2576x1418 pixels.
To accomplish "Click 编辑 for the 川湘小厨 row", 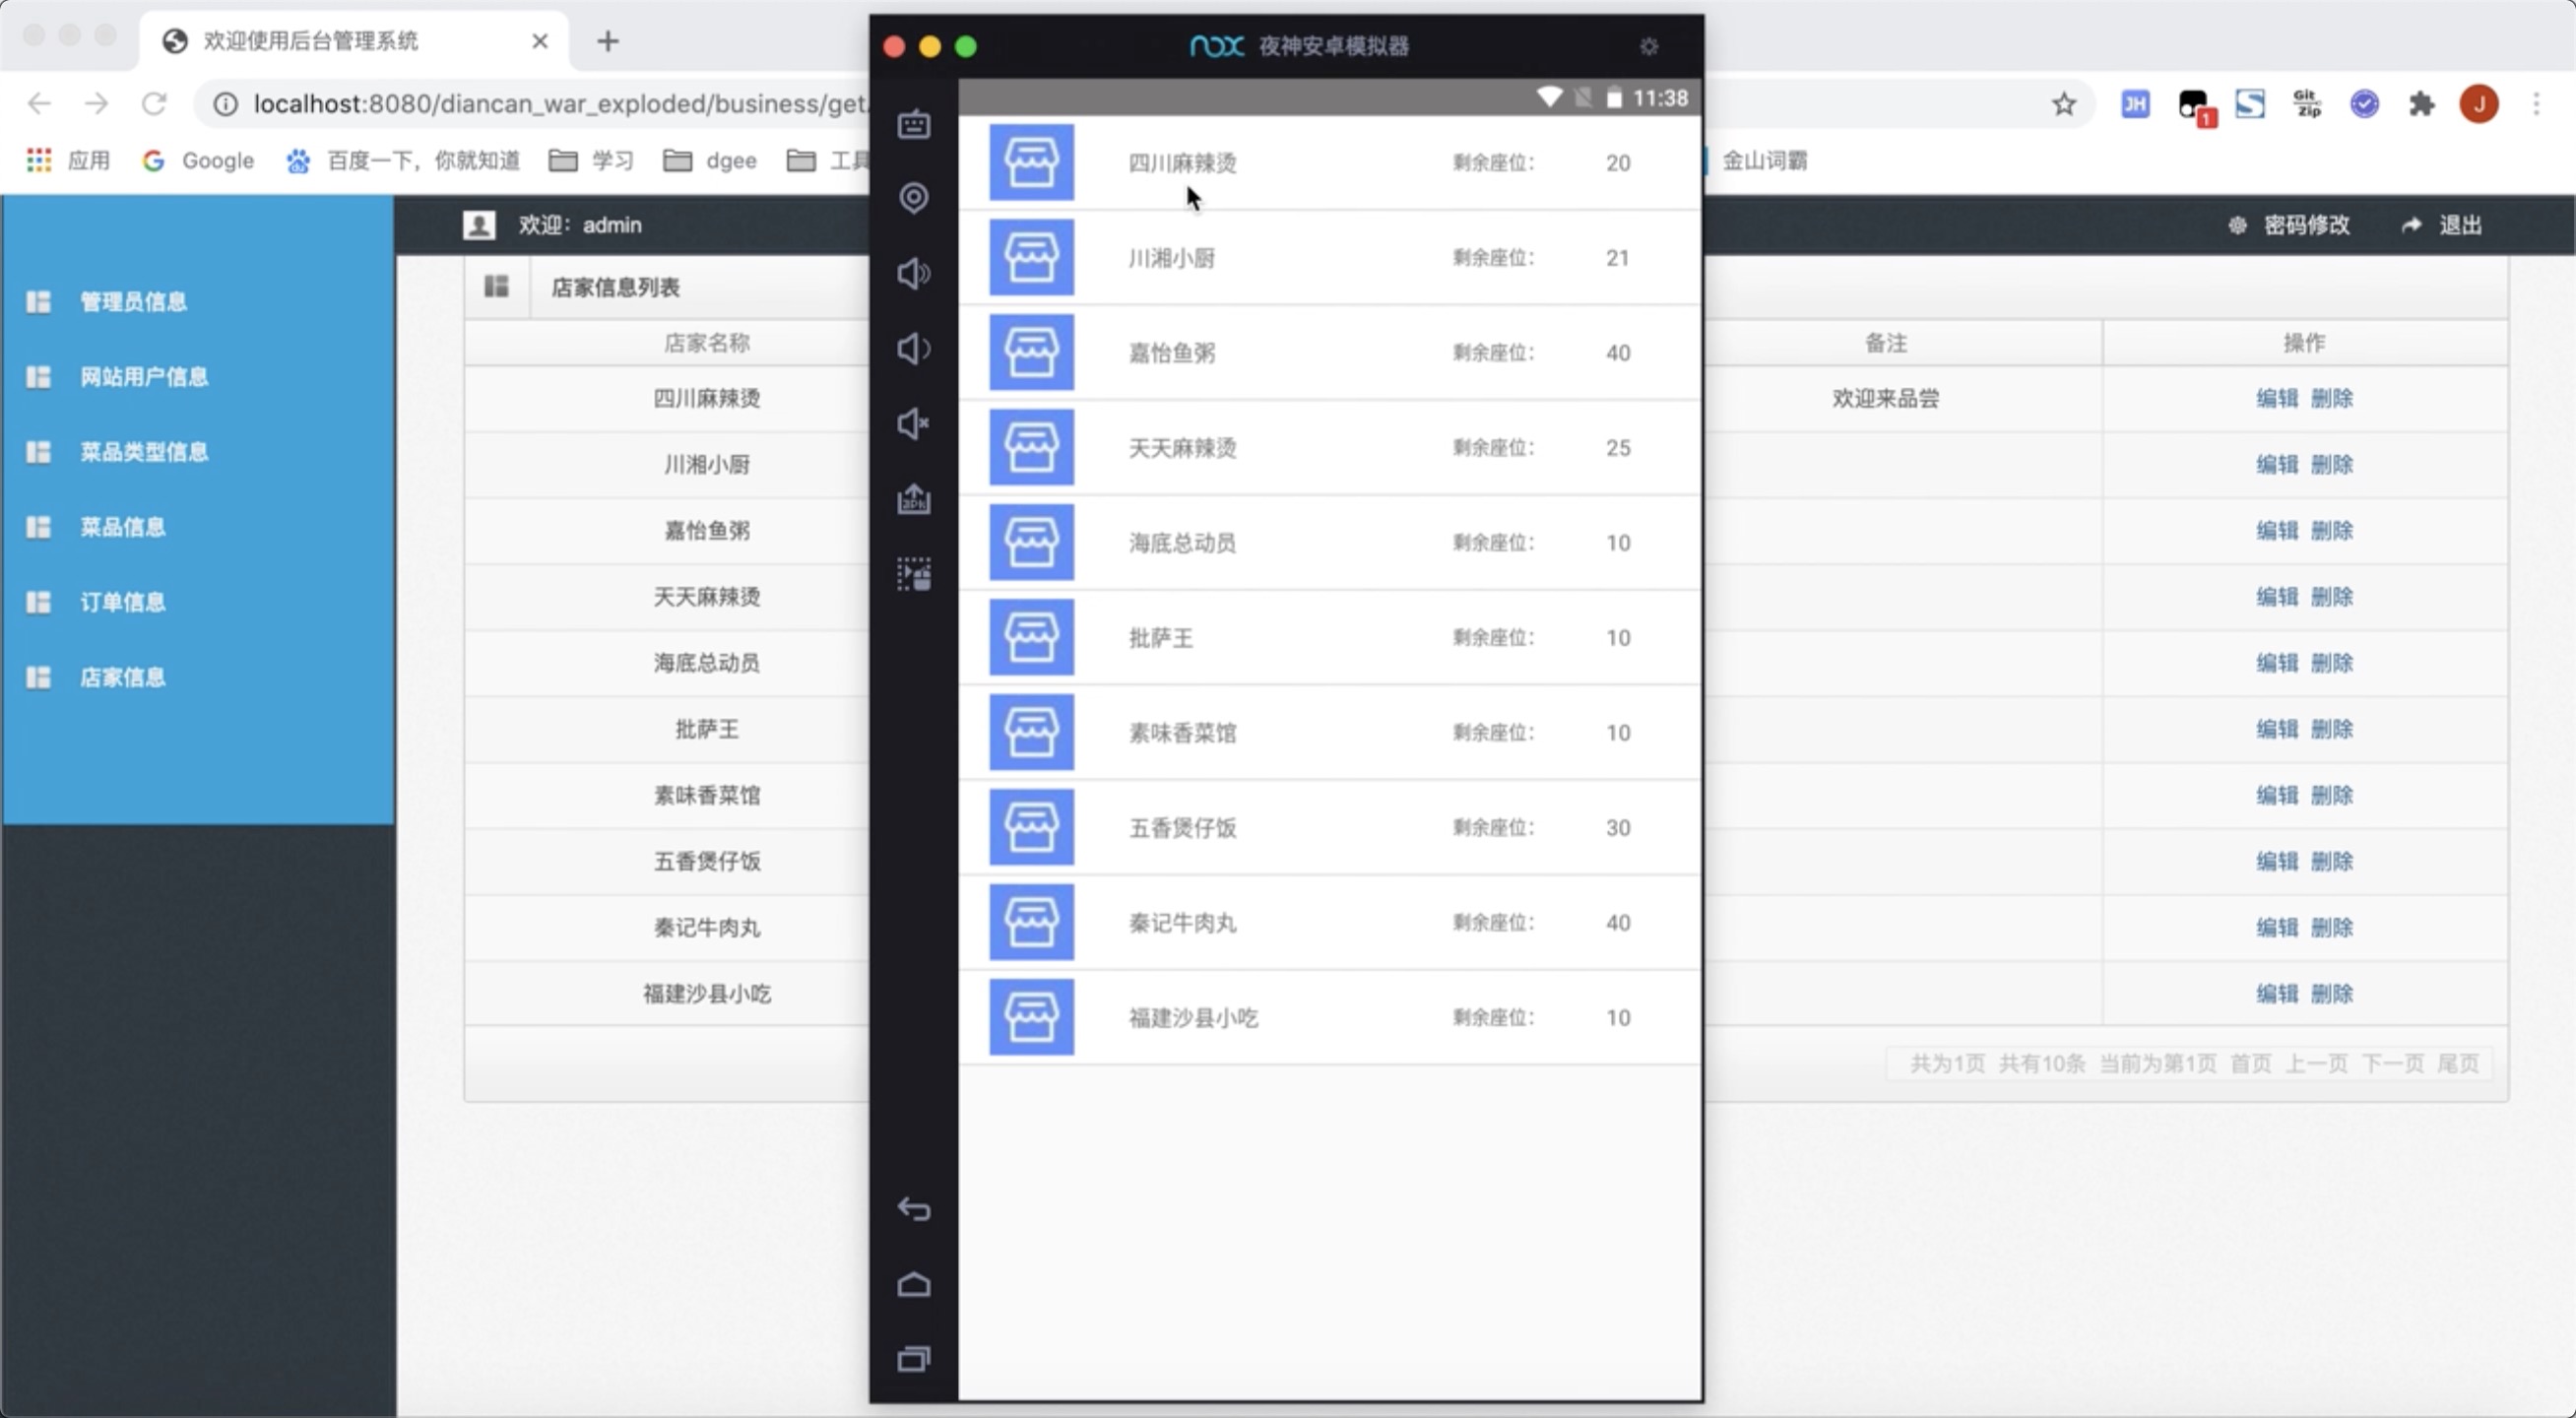I will coord(2277,464).
